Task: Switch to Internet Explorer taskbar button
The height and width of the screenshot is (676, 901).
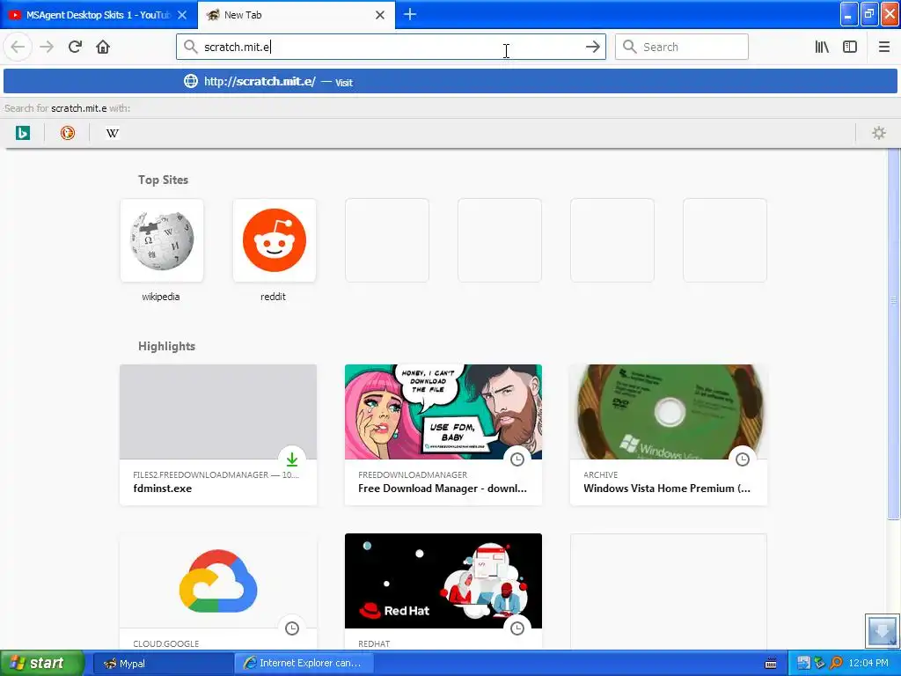Action: [304, 664]
